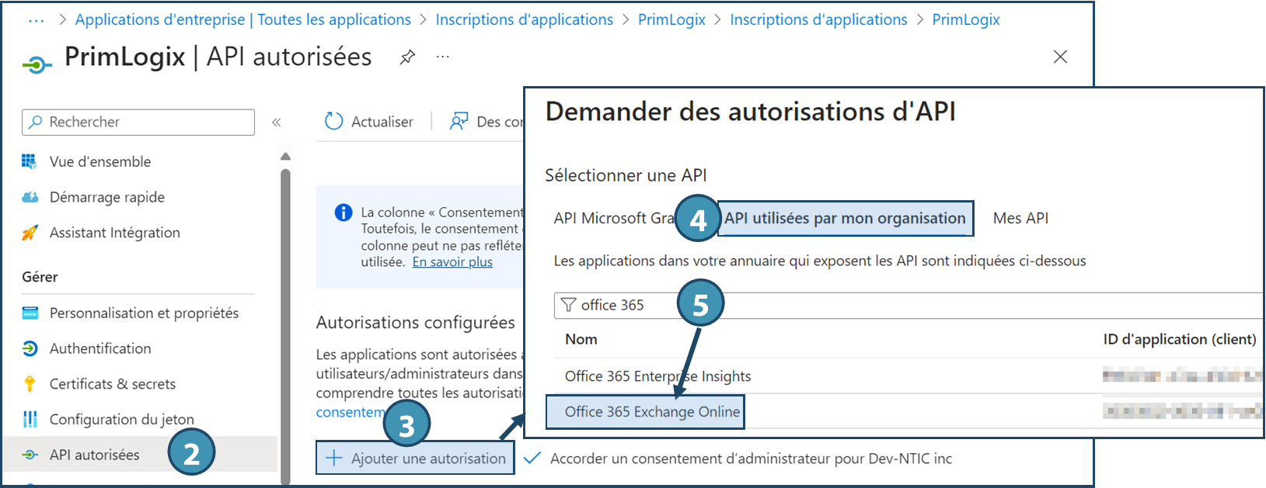
Task: Click the pin icon beside API autorisées title
Action: click(x=407, y=57)
